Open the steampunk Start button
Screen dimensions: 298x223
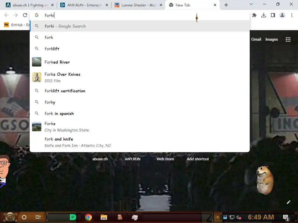[x=10, y=217]
